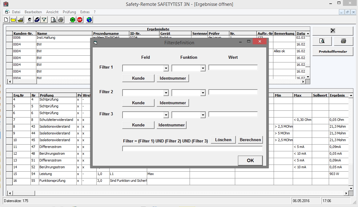Click the Filter 1 Wert input field
Viewport: 358px width, 207px height.
click(x=233, y=68)
